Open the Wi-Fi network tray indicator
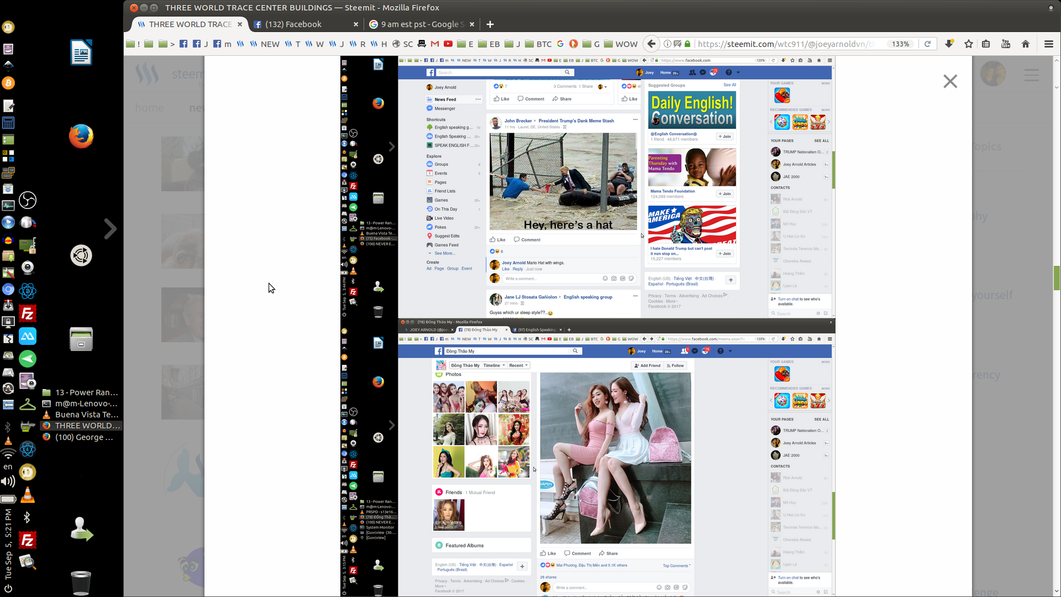Viewport: 1061px width, 597px height. click(8, 454)
